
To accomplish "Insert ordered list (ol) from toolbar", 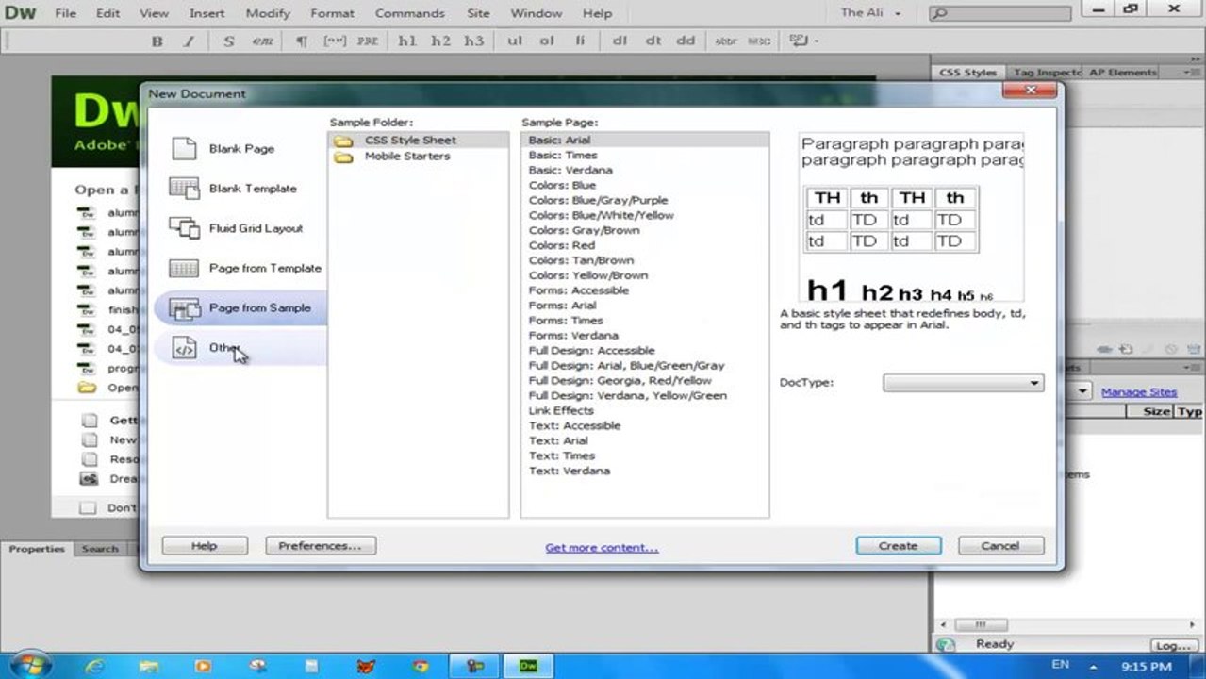I will point(547,41).
